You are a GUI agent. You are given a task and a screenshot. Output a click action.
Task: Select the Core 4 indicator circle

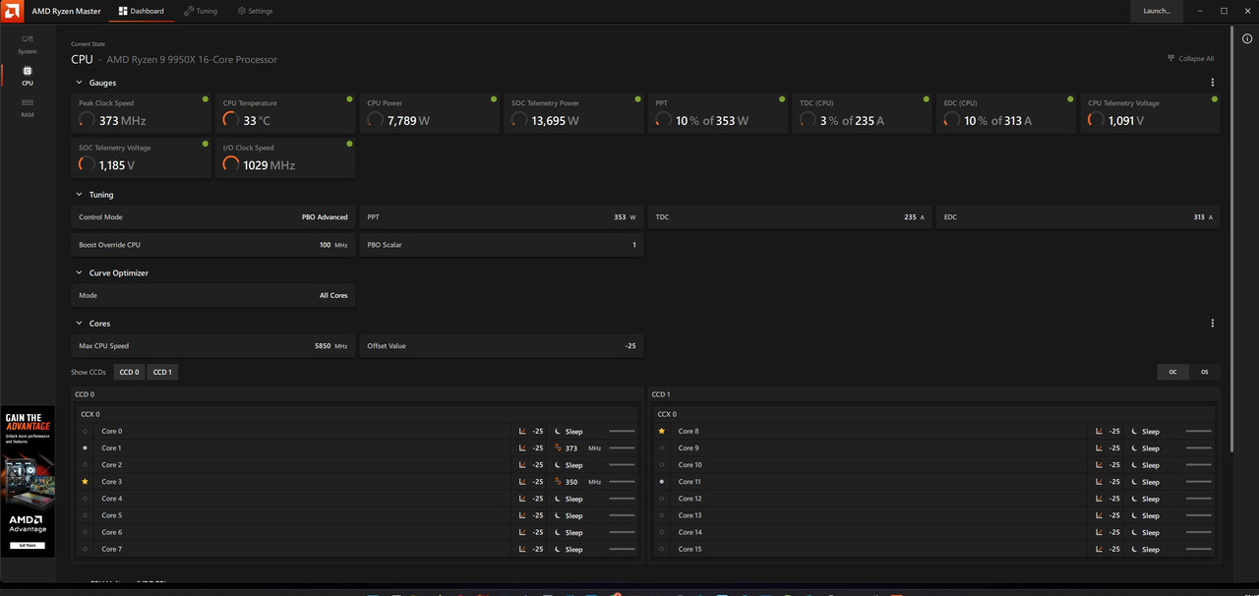[85, 499]
